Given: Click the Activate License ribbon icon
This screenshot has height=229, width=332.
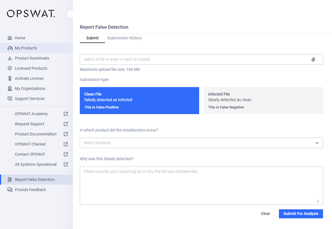Looking at the screenshot, I should point(10,78).
